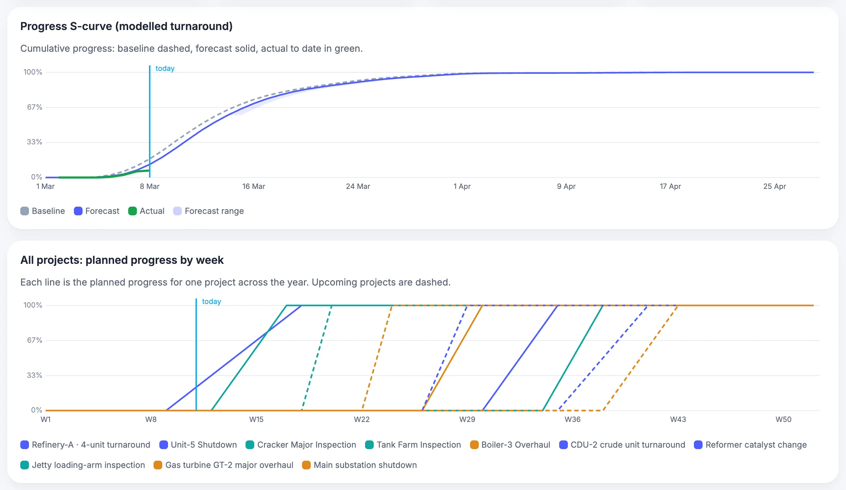
Task: Toggle the Baseline legend swatch
Action: pos(25,211)
